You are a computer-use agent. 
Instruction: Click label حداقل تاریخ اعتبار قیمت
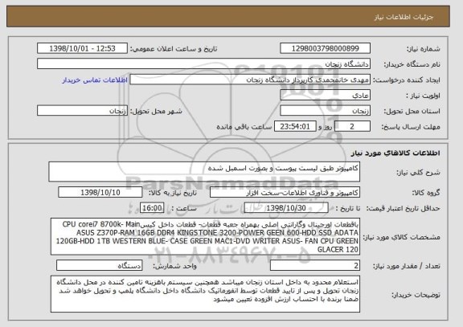pos(404,208)
